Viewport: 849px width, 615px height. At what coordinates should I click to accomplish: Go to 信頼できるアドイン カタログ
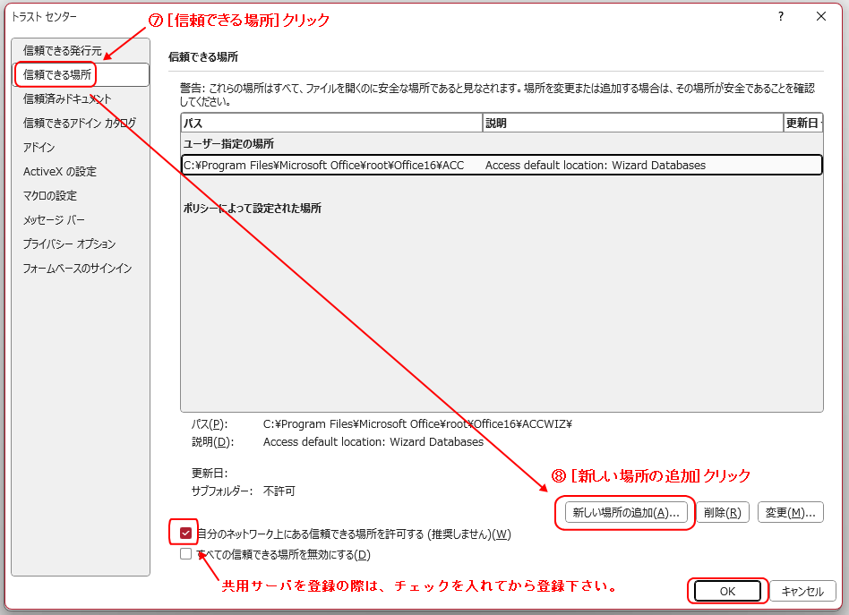[80, 124]
